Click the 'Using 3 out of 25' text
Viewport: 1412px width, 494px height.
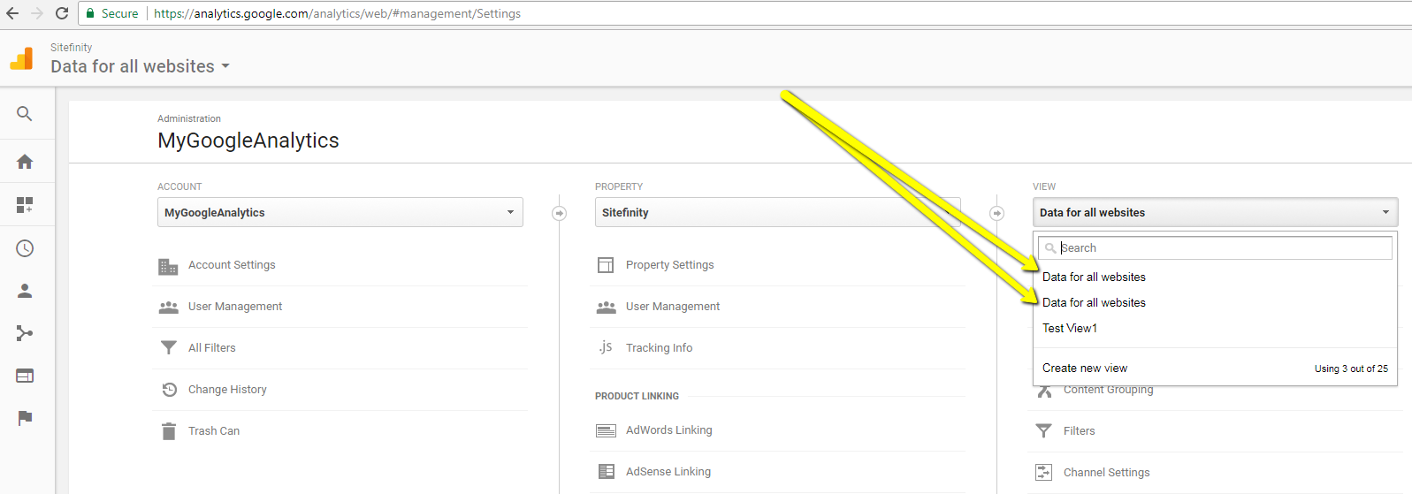click(x=1351, y=369)
